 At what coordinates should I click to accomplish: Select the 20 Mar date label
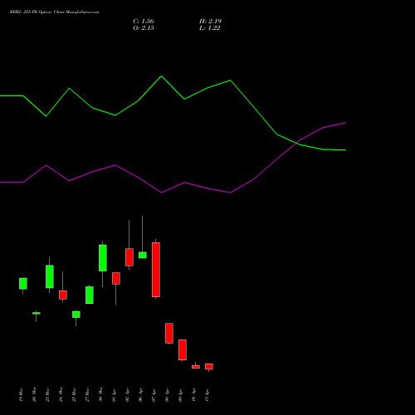point(34,394)
